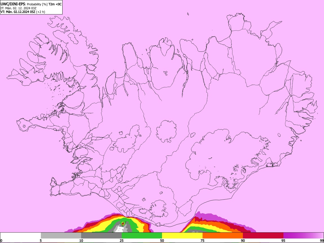
Task: Click the legend tick label "10"
Action: point(81,240)
